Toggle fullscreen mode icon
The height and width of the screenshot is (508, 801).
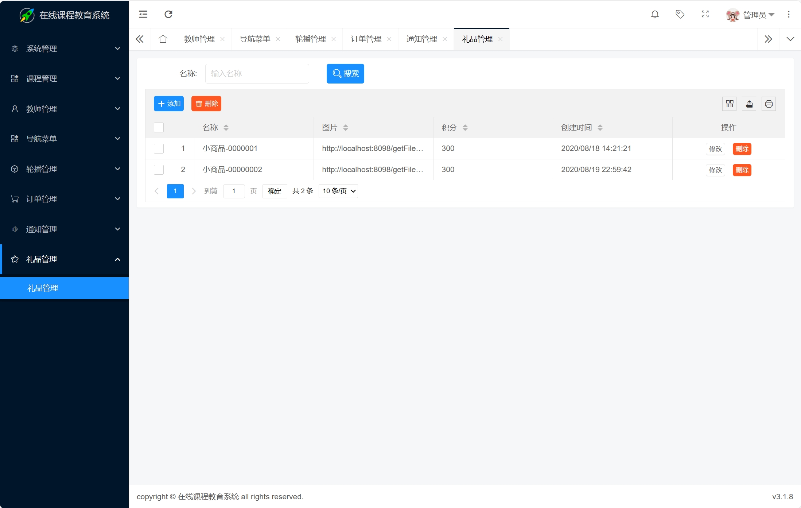pos(705,15)
